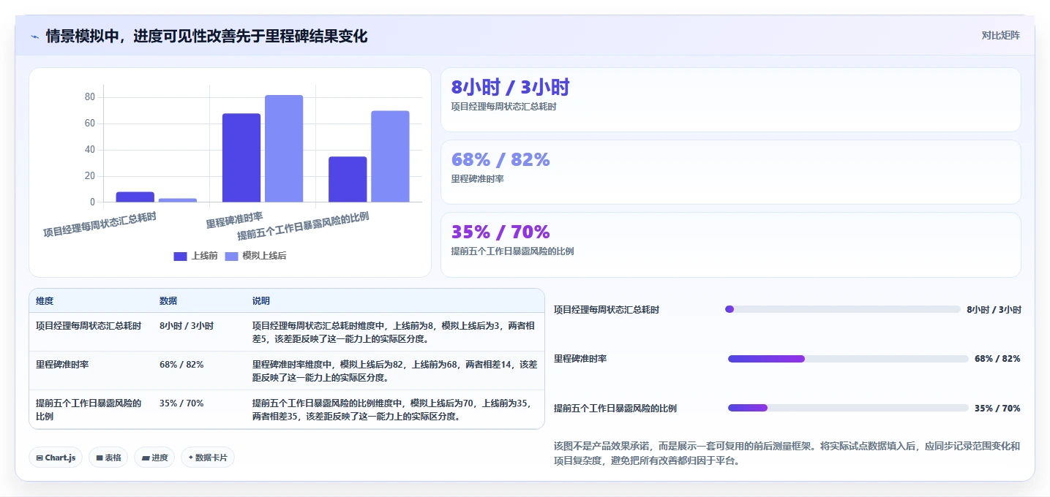The width and height of the screenshot is (1050, 497).
Task: Toggle the 模拟上线后 legend entry
Action: [255, 256]
